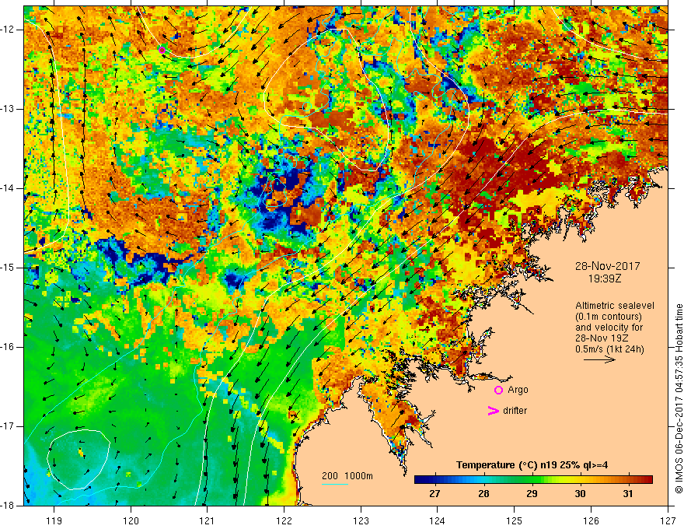Click colorbar tick label '27'
Viewport: 684px width, 529px height.
coord(434,494)
